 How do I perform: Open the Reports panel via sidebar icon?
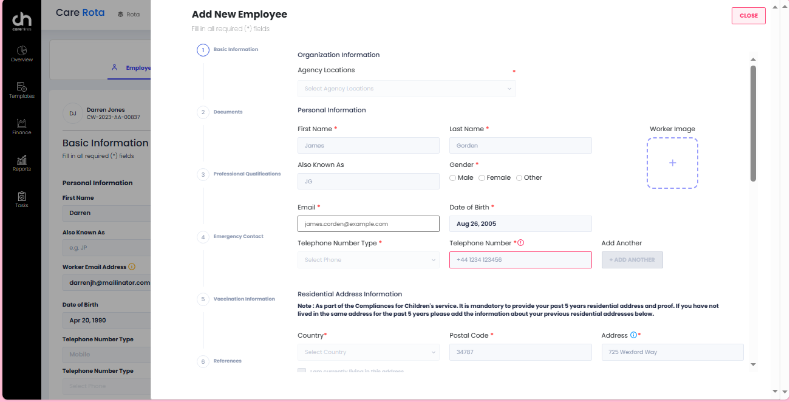(21, 163)
